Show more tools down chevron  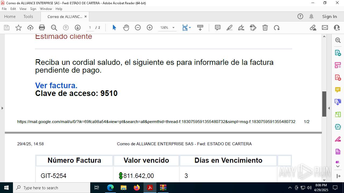tap(338, 166)
